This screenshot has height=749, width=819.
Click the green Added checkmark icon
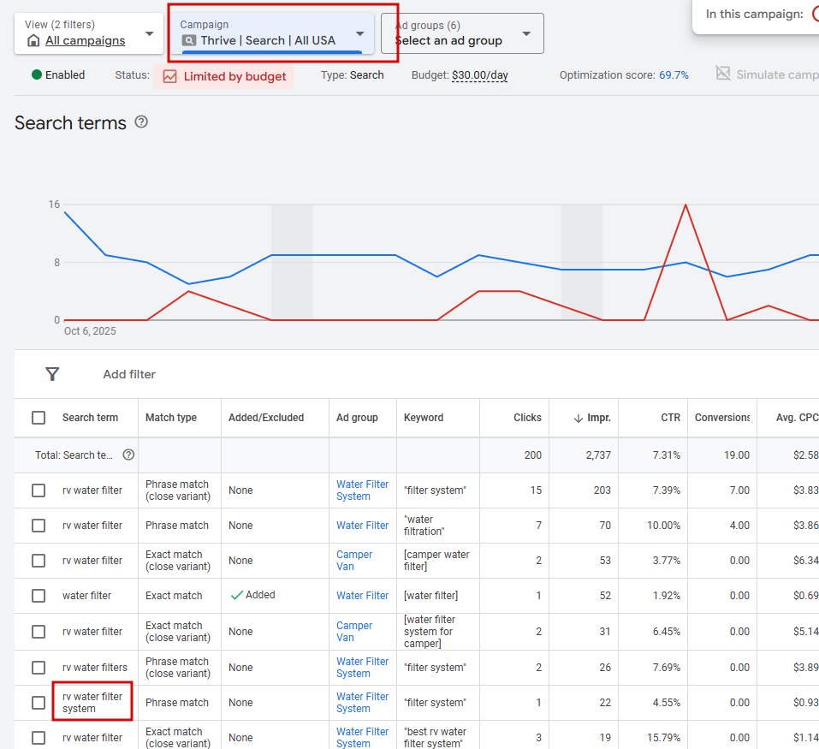pyautogui.click(x=236, y=595)
